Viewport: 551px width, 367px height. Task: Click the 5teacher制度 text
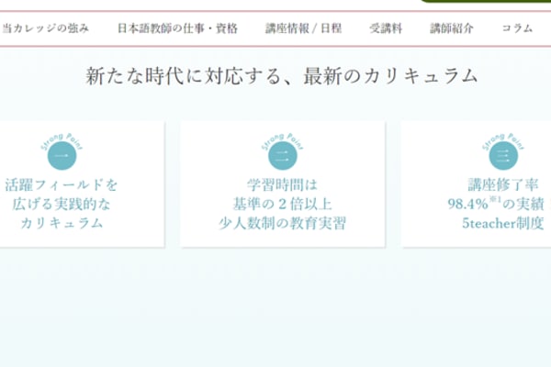[x=503, y=223]
